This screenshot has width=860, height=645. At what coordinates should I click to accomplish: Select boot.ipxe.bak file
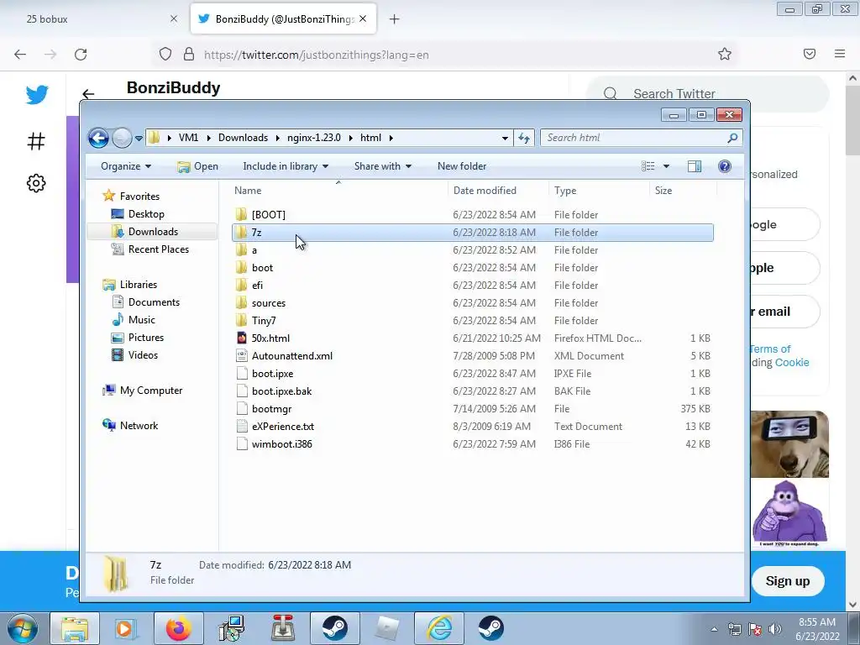281,391
